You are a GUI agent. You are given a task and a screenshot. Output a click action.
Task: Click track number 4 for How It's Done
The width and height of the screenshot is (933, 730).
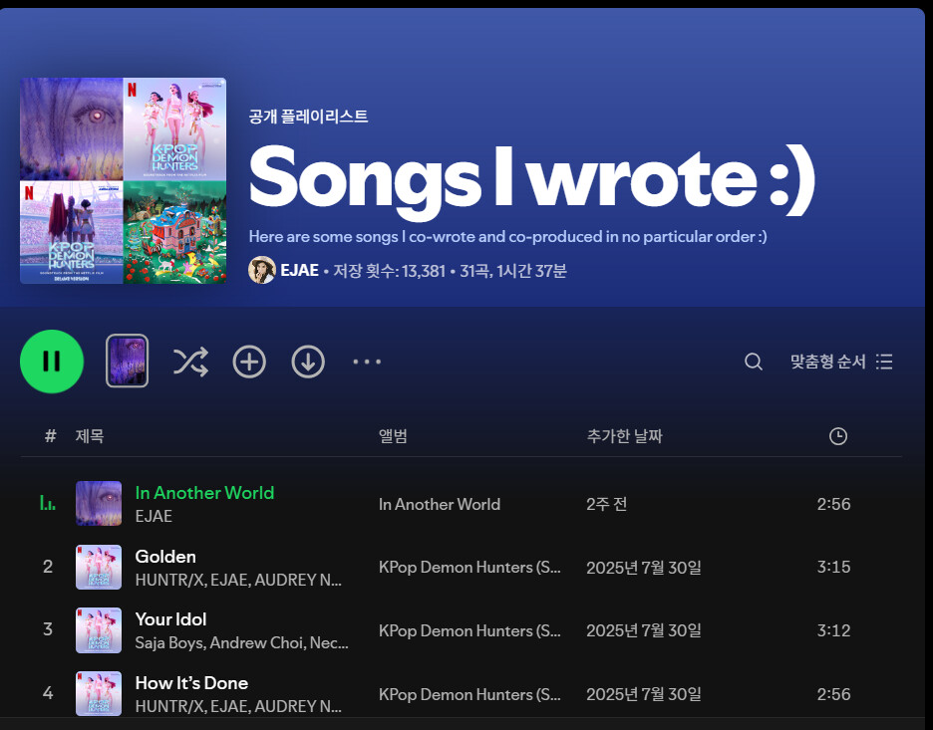click(x=48, y=693)
